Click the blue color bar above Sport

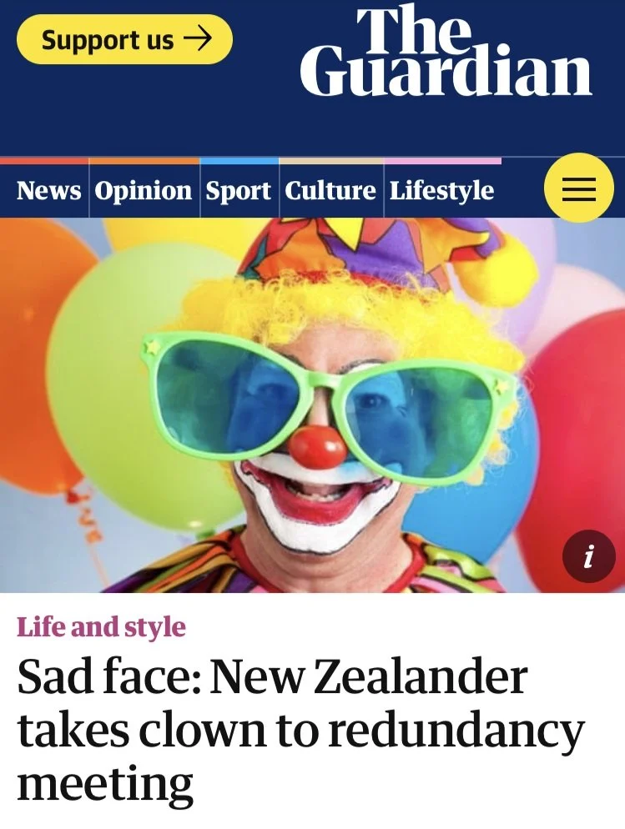[239, 161]
